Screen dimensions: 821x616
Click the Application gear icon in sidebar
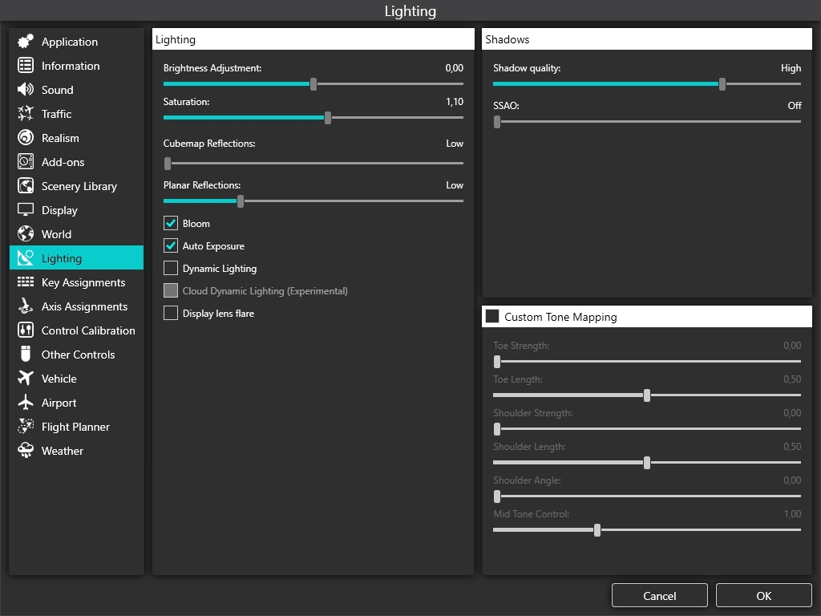(26, 42)
